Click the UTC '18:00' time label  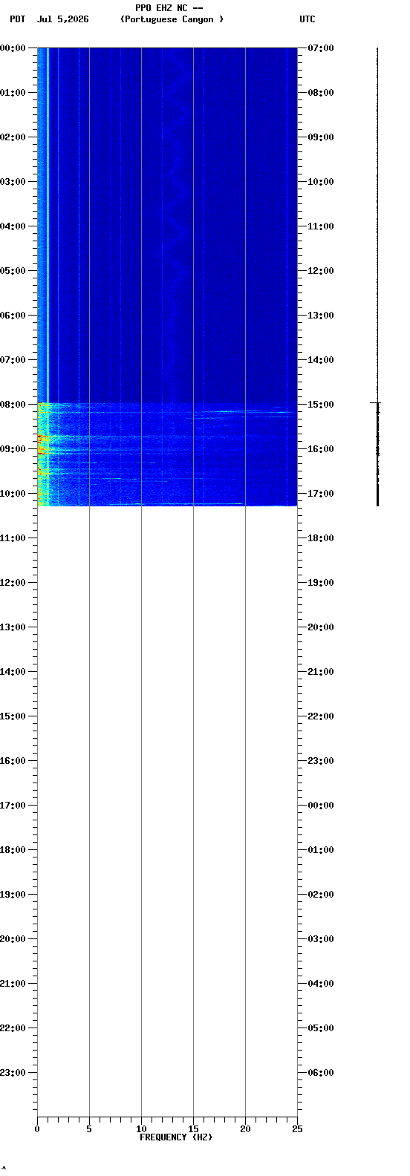[x=321, y=538]
